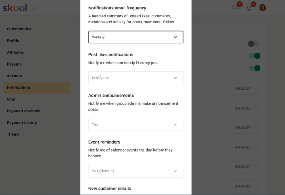The image size is (285, 195).
Task: Click the topmost CHANGE button
Action: [242, 89]
